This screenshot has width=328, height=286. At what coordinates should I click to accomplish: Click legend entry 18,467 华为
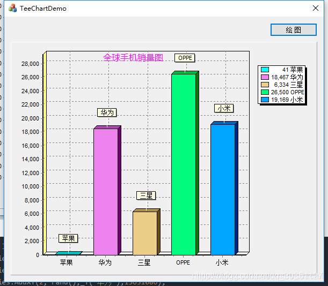click(282, 77)
